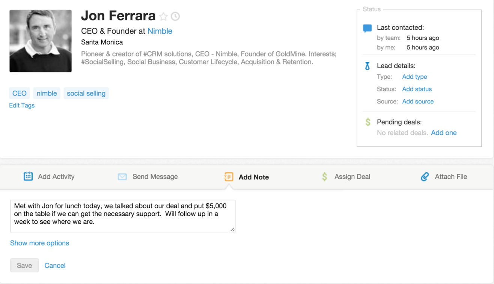Open the Nimble company link
The height and width of the screenshot is (284, 494).
[160, 31]
